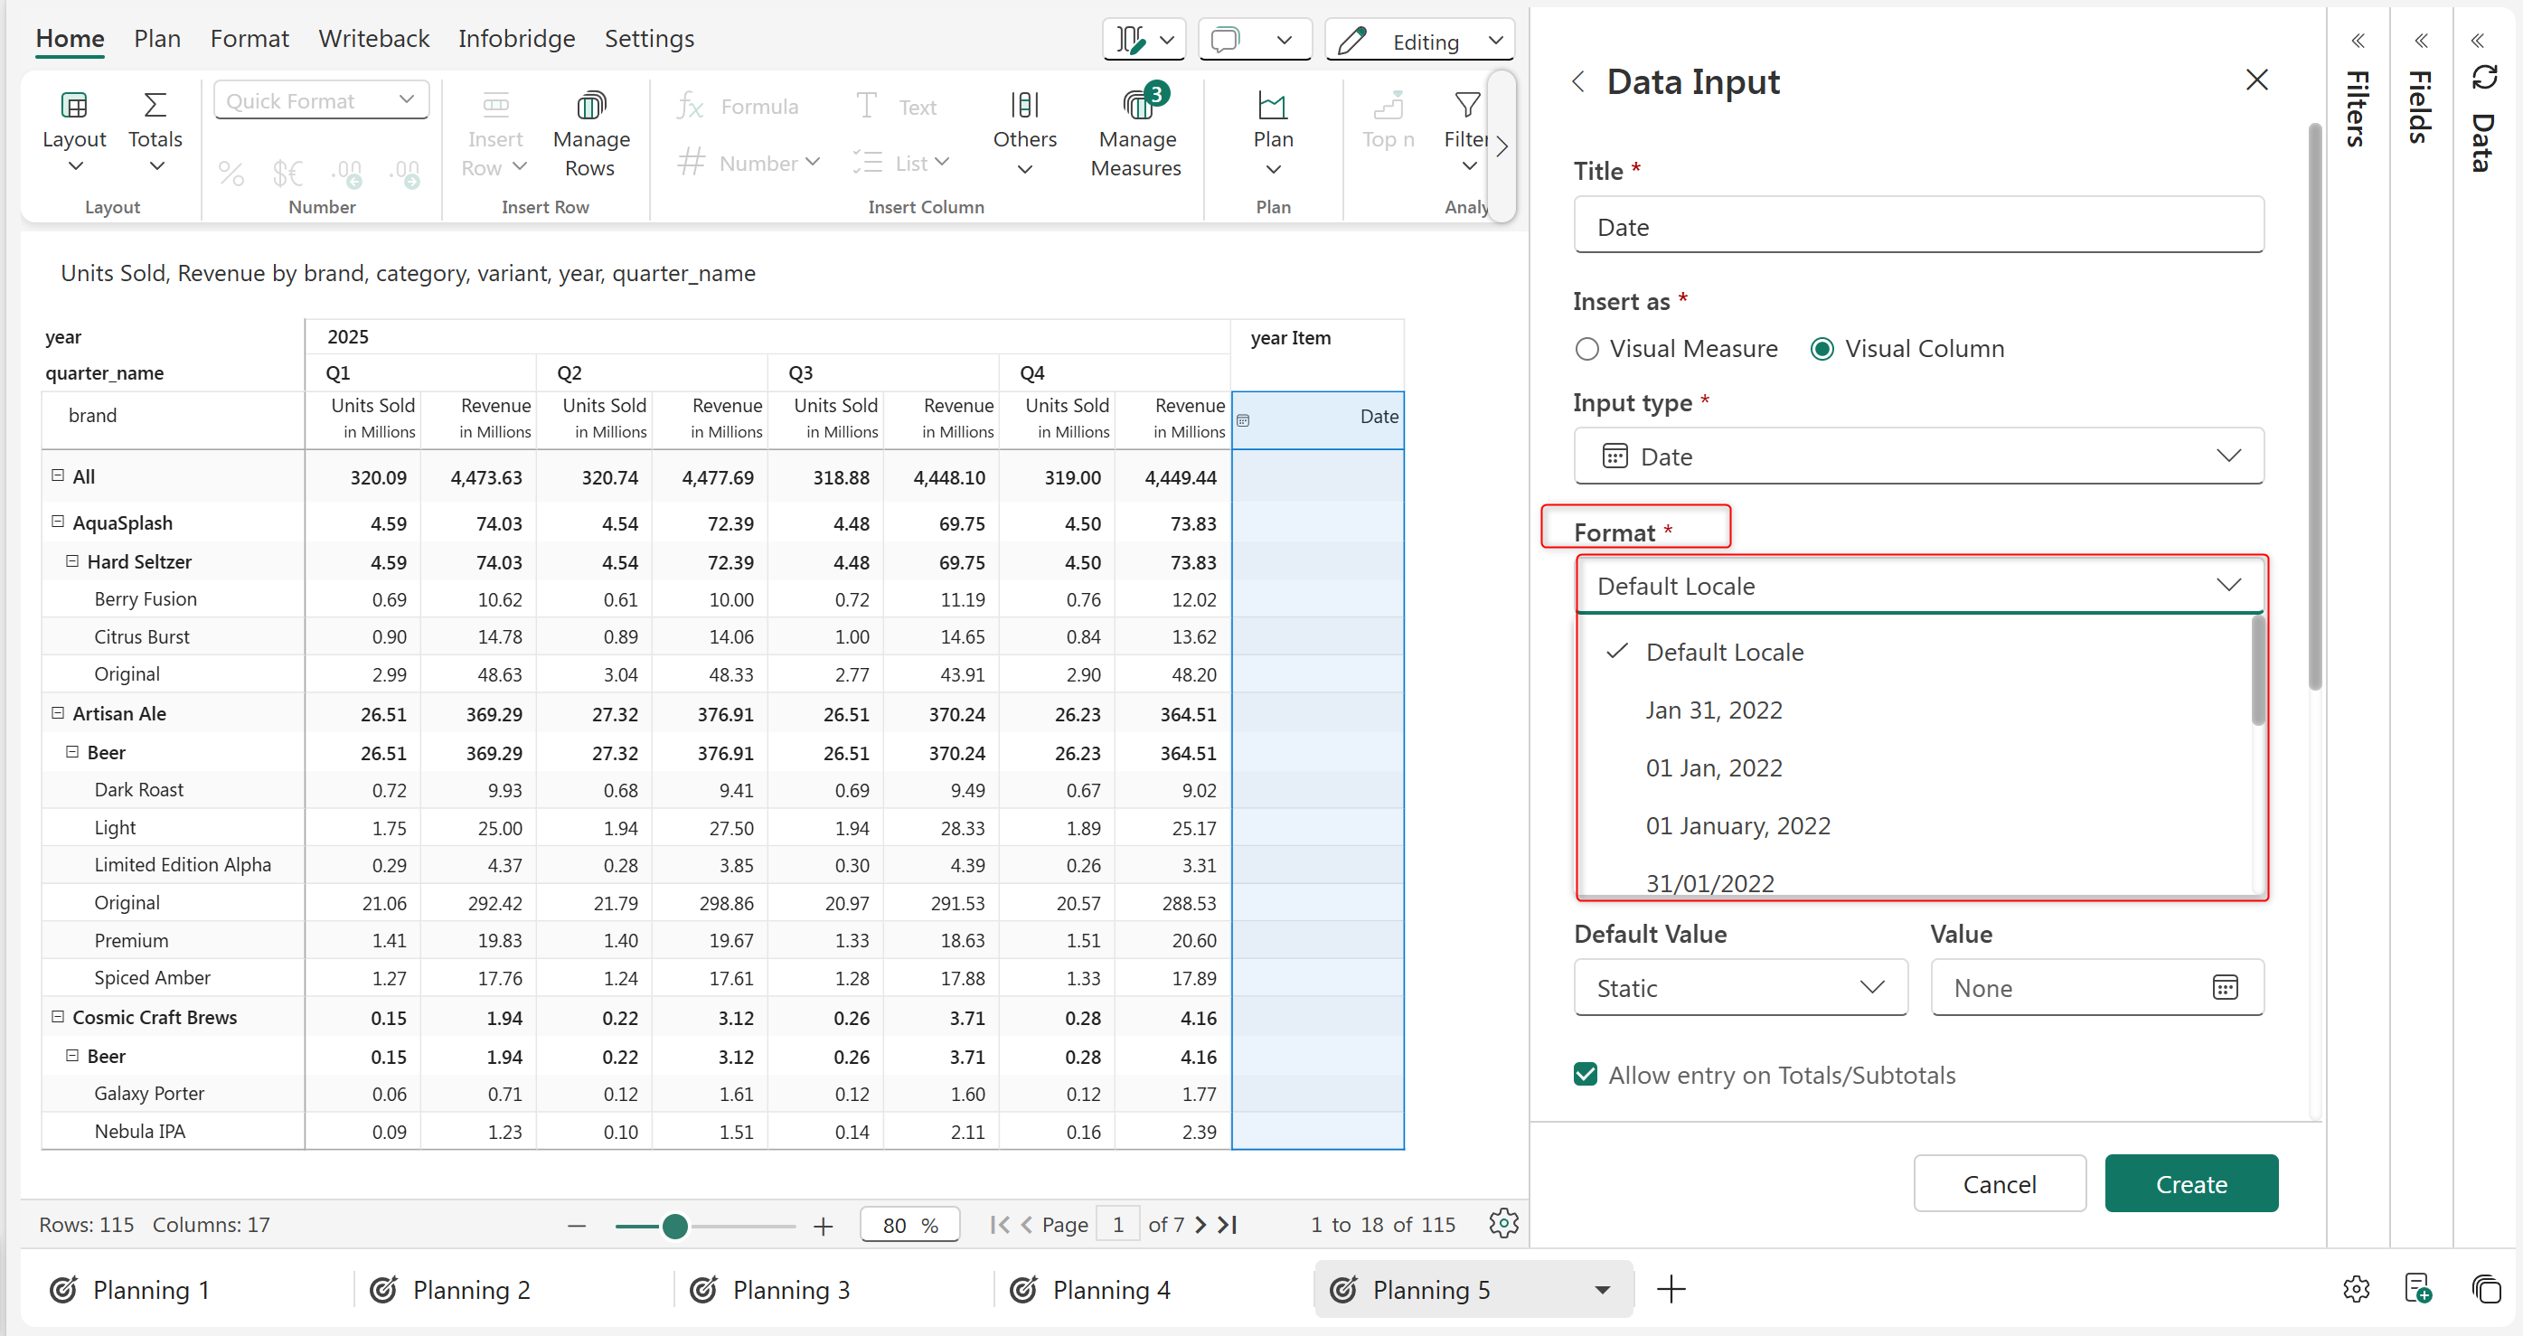Select the Visual Measure radio button
The width and height of the screenshot is (2523, 1336).
1586,349
